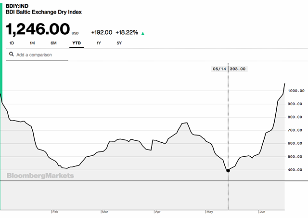This screenshot has height=218, width=308.
Task: Switch chart to 1Y range
Action: 99,43
